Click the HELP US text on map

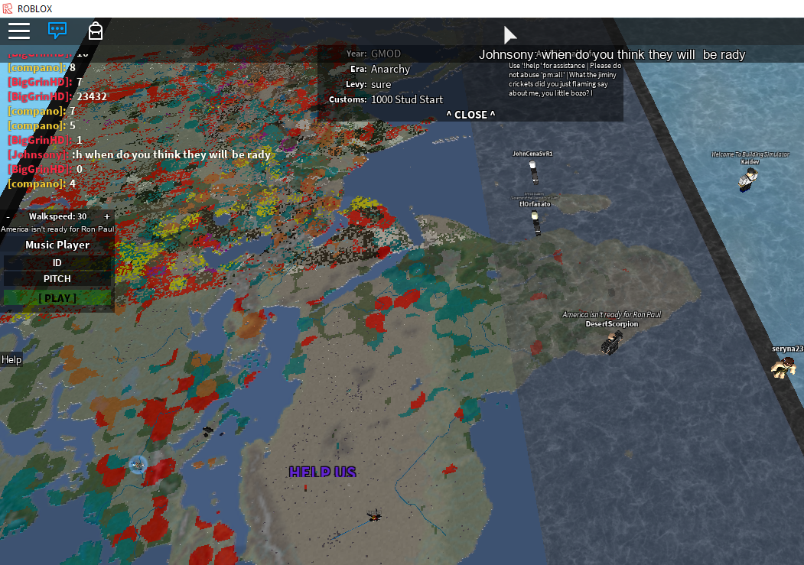pyautogui.click(x=322, y=471)
